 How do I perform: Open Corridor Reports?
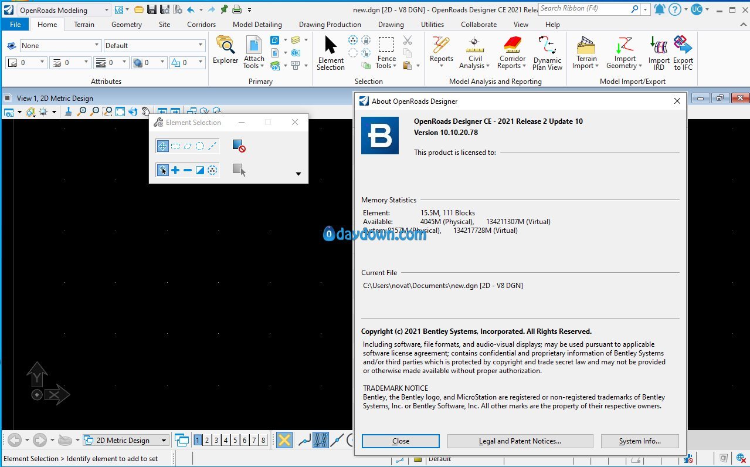point(512,53)
